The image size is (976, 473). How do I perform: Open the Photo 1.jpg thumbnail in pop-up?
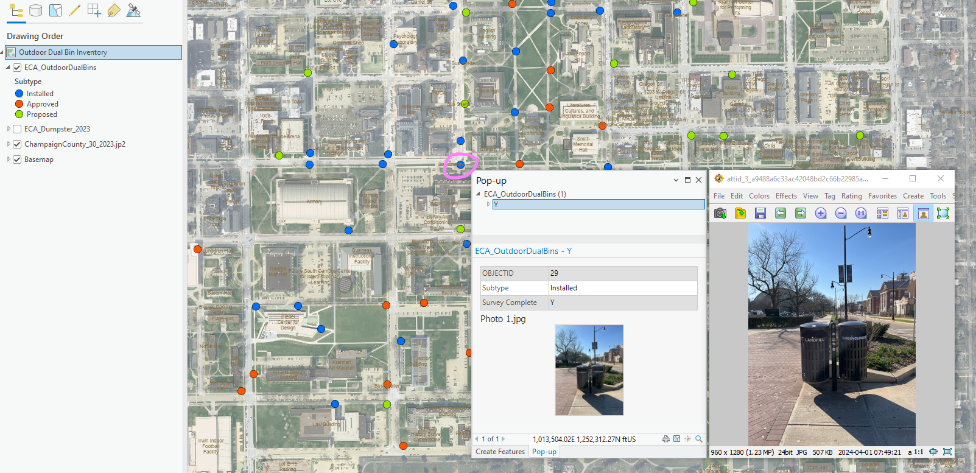[589, 370]
